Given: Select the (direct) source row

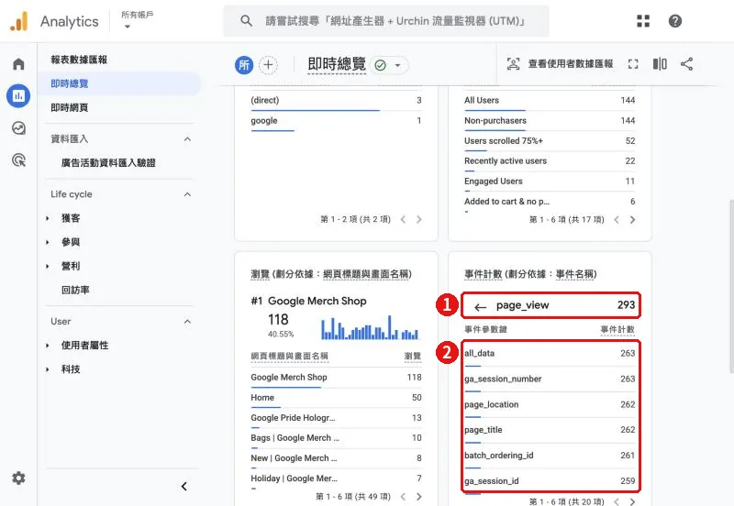Looking at the screenshot, I should click(336, 101).
